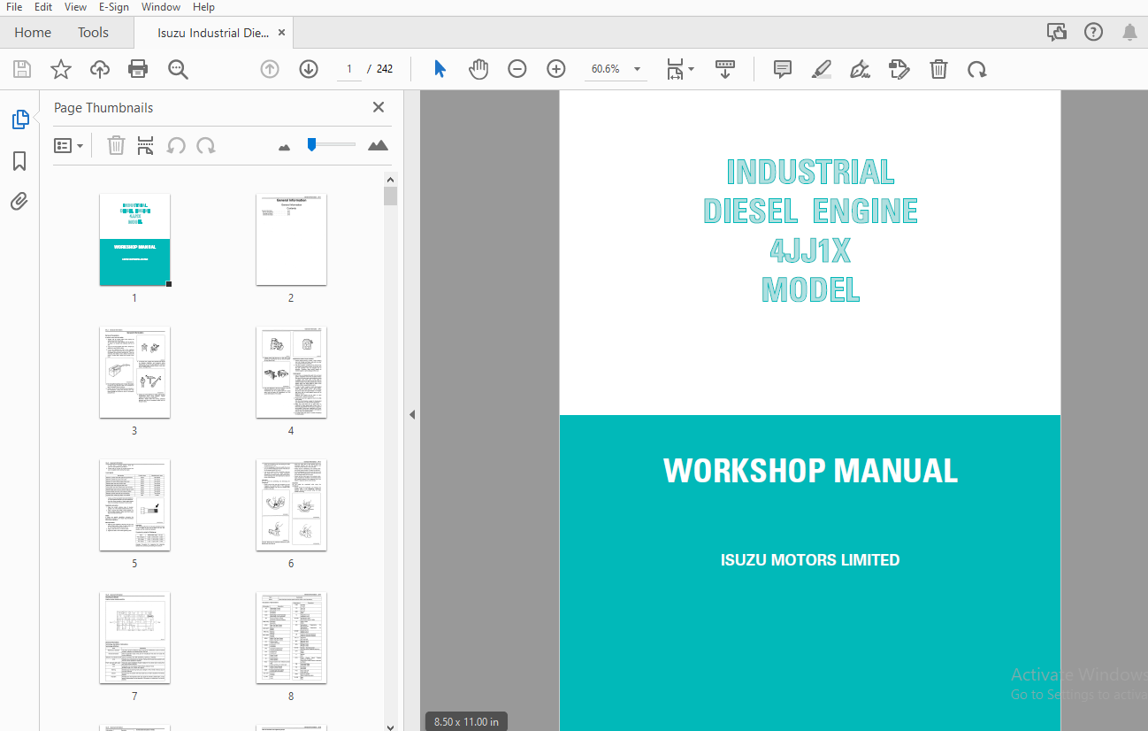Viewport: 1148px width, 731px height.
Task: Select page 5 thumbnail
Action: pyautogui.click(x=134, y=505)
